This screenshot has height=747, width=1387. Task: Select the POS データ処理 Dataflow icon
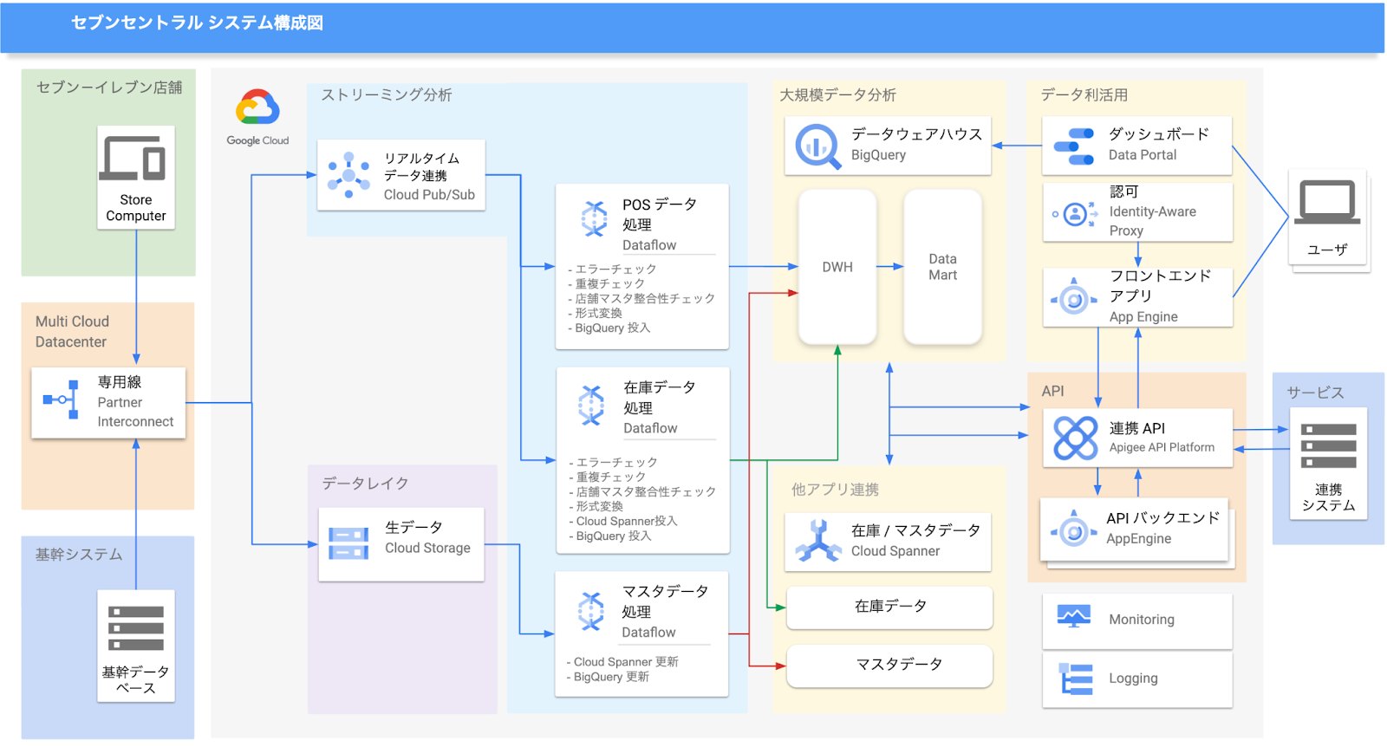click(x=594, y=218)
